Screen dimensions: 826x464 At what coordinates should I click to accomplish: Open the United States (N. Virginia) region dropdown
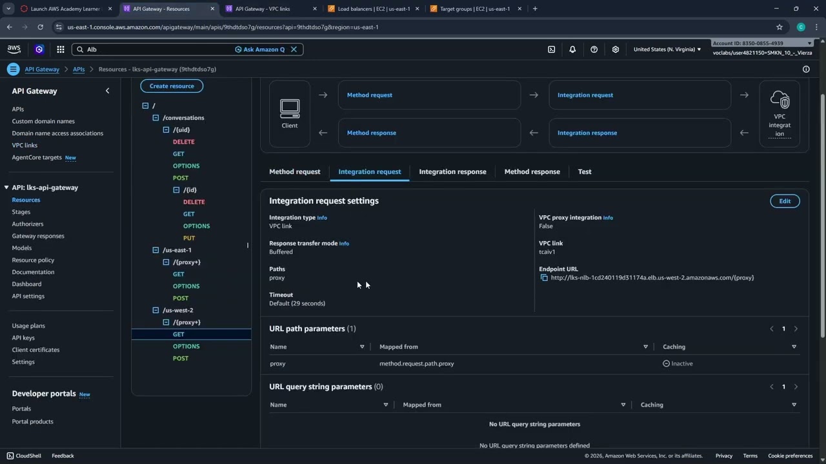(667, 50)
